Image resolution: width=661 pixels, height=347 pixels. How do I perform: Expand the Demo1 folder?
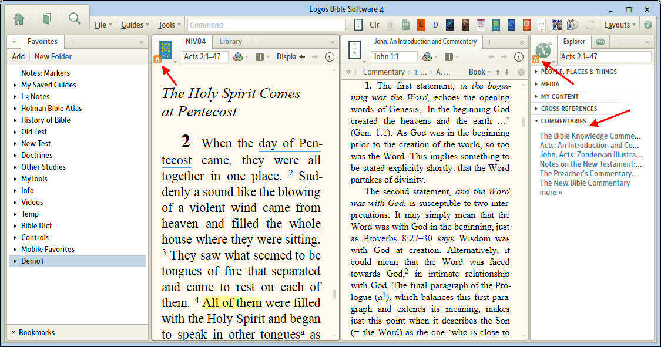pyautogui.click(x=15, y=261)
